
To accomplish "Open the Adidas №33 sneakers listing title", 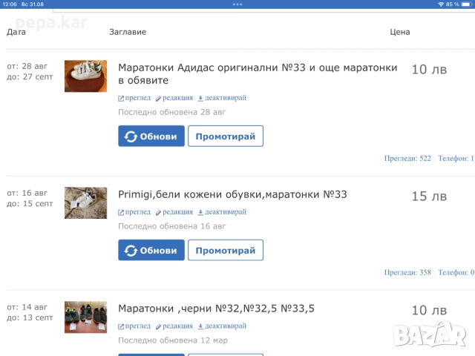I will tap(258, 74).
